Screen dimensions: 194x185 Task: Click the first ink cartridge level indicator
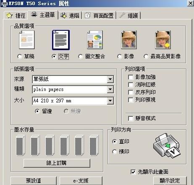tap(21, 145)
